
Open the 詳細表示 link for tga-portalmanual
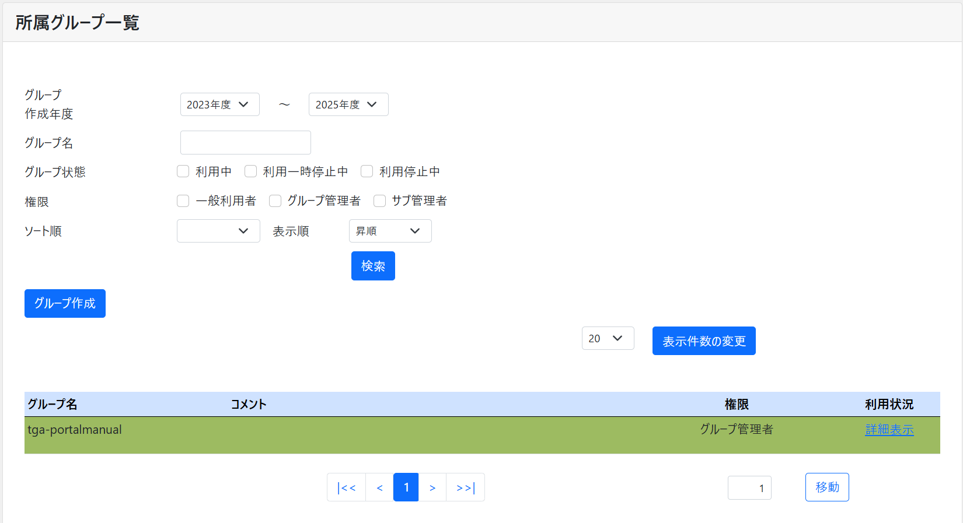(889, 430)
